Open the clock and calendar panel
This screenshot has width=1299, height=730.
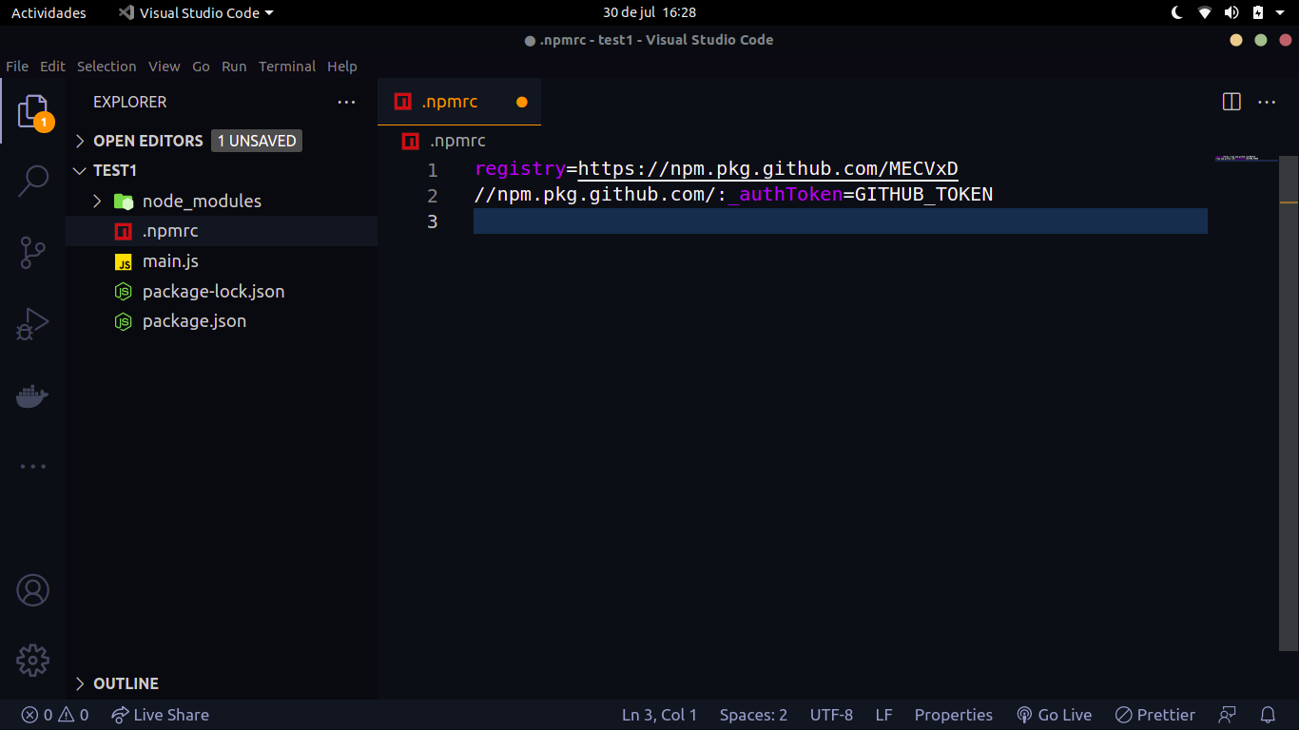click(x=649, y=12)
